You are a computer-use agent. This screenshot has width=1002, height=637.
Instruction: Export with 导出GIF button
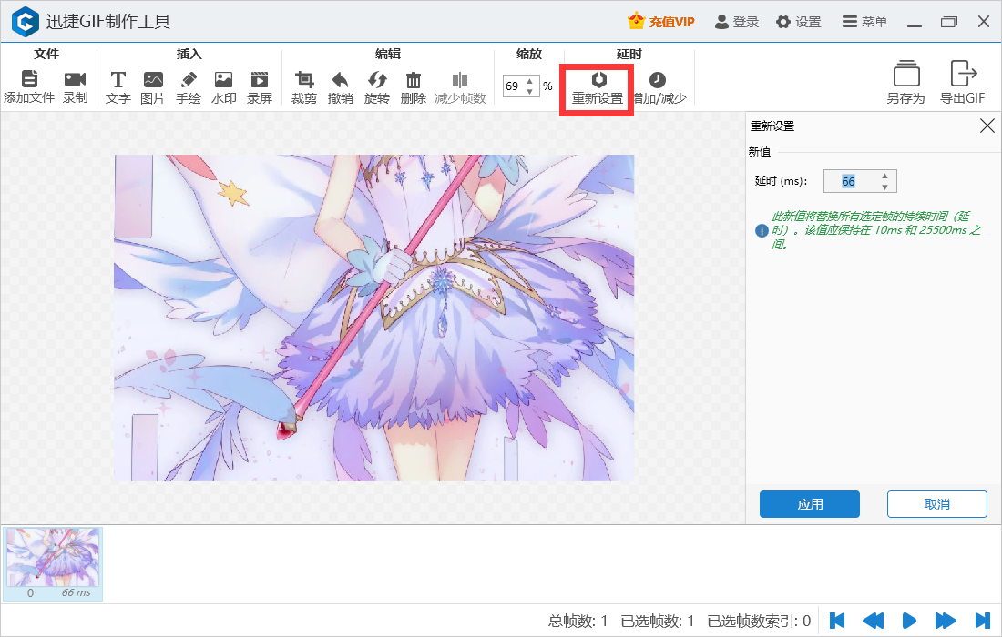pos(963,82)
